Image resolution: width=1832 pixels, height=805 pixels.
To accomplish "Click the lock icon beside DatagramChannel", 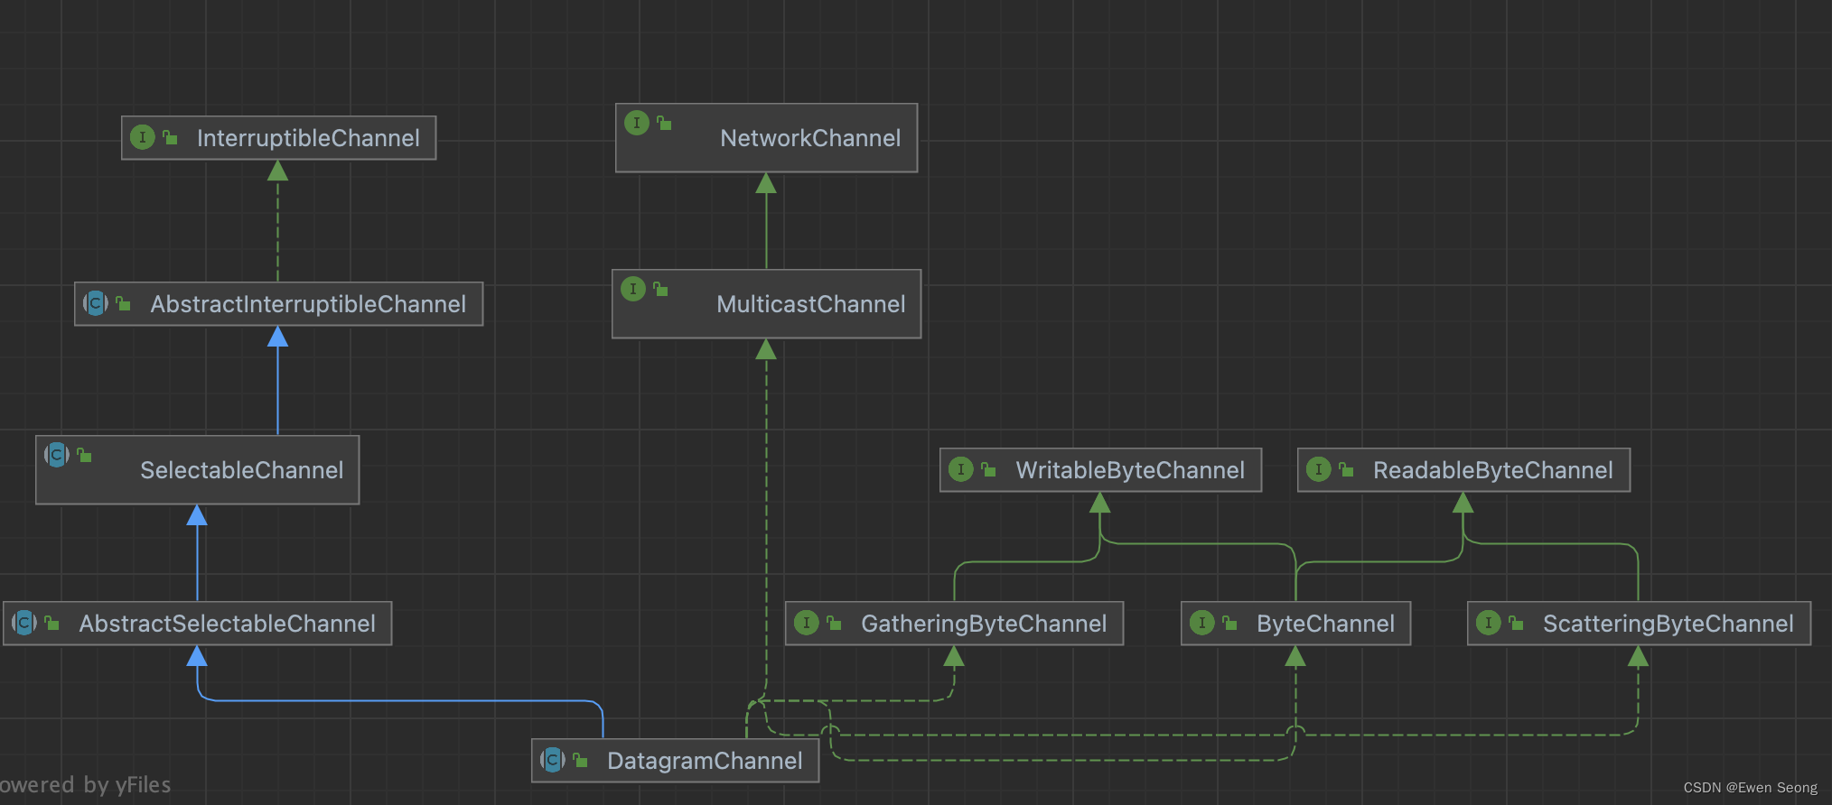I will click(580, 760).
